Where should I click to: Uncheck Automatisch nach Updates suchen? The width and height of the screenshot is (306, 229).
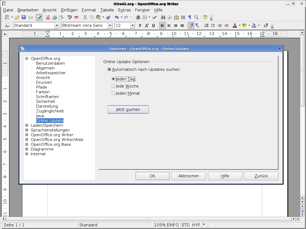click(109, 69)
